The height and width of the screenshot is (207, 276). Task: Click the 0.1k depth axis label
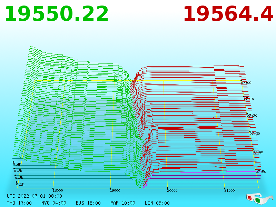pos(20,184)
